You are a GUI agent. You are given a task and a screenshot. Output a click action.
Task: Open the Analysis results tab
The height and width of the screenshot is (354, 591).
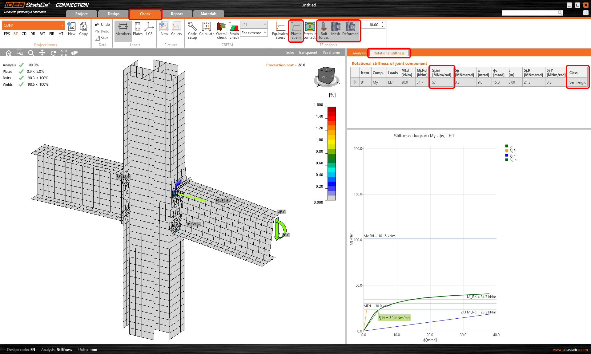point(359,53)
